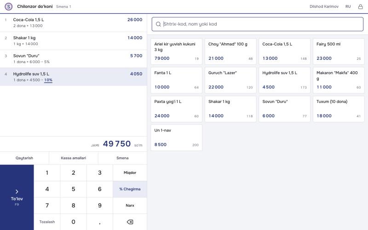
Task: Switch keypad to Narx price mode
Action: [130, 206]
